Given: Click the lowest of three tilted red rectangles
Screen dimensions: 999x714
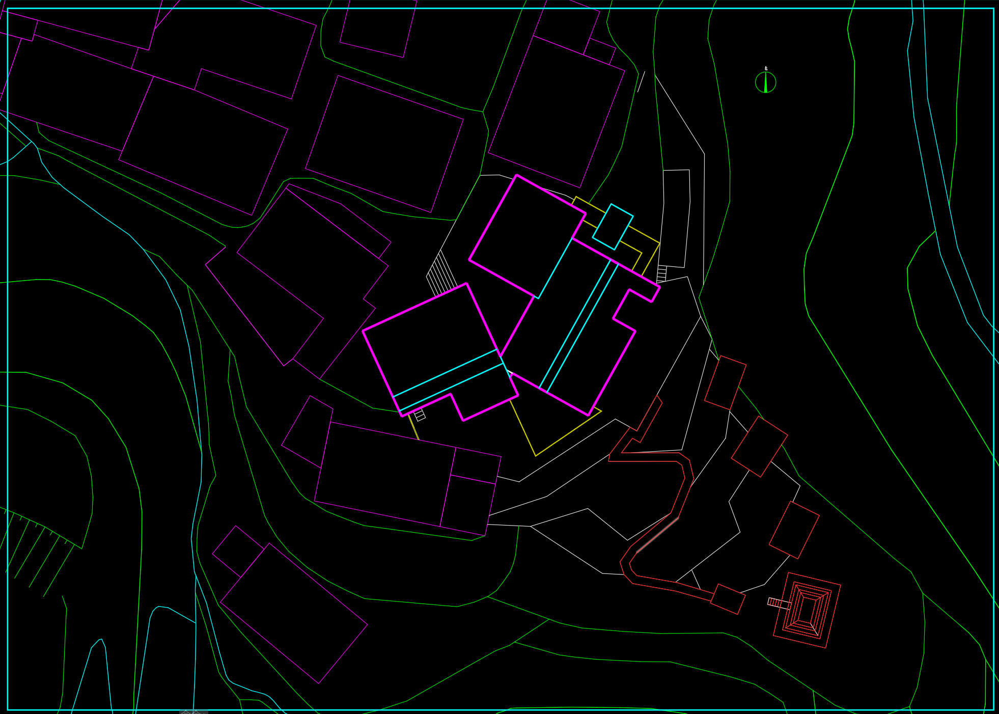Looking at the screenshot, I should pyautogui.click(x=794, y=530).
